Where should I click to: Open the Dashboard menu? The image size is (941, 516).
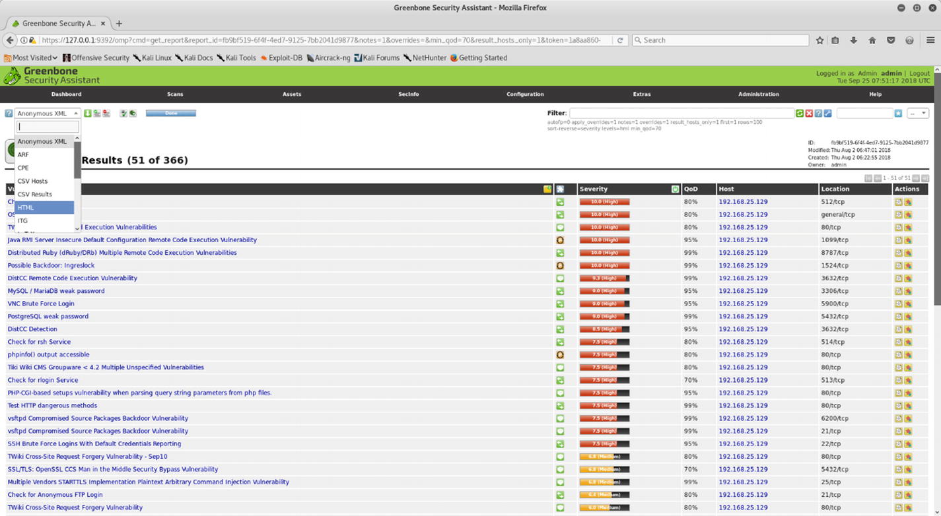click(x=67, y=94)
